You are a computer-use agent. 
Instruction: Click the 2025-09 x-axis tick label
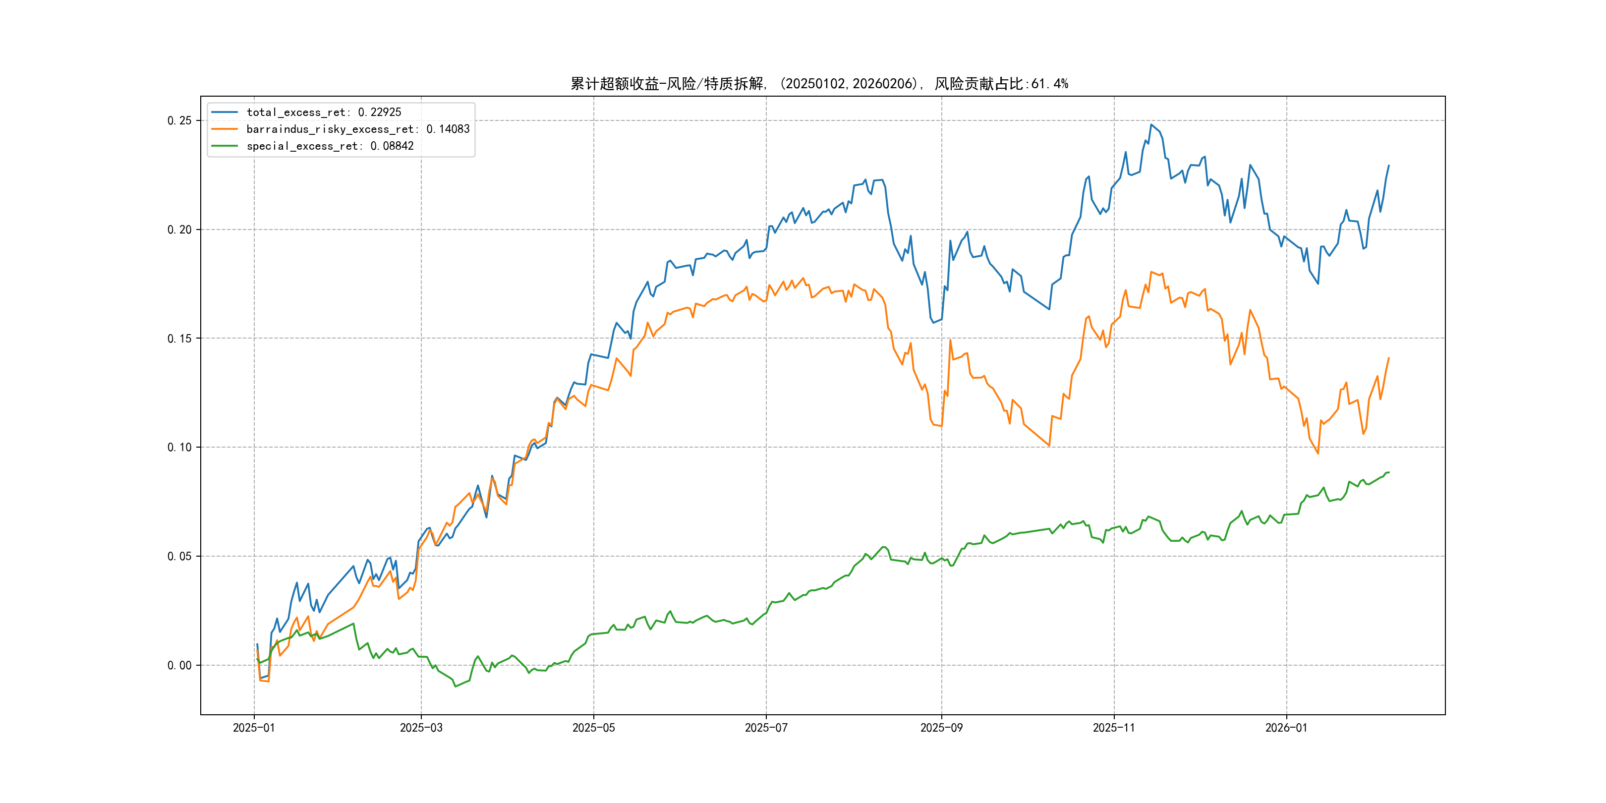(x=941, y=728)
